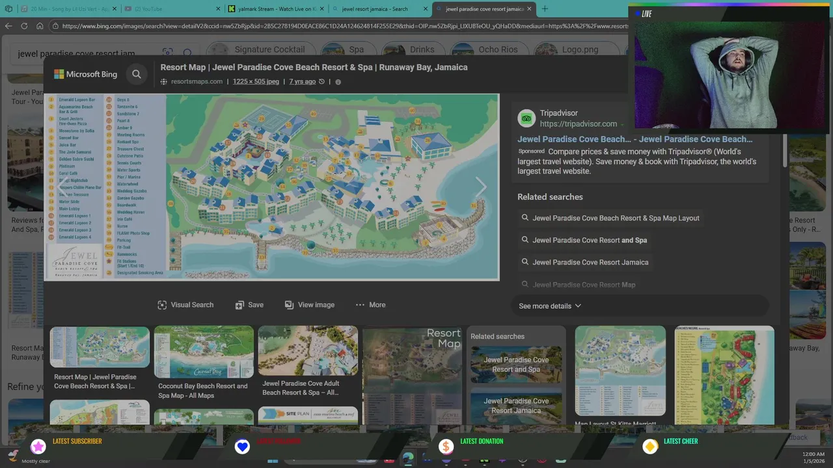Open the taskbar clock showing 12:00 AM

click(x=813, y=458)
